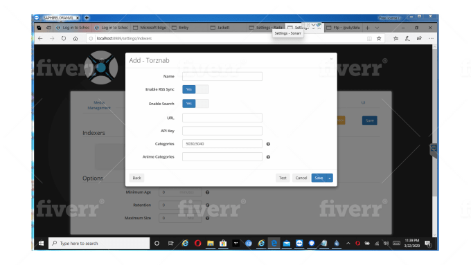Viewport: 471px width, 265px height.
Task: Open the Add notes pen icon
Action: pyautogui.click(x=407, y=39)
